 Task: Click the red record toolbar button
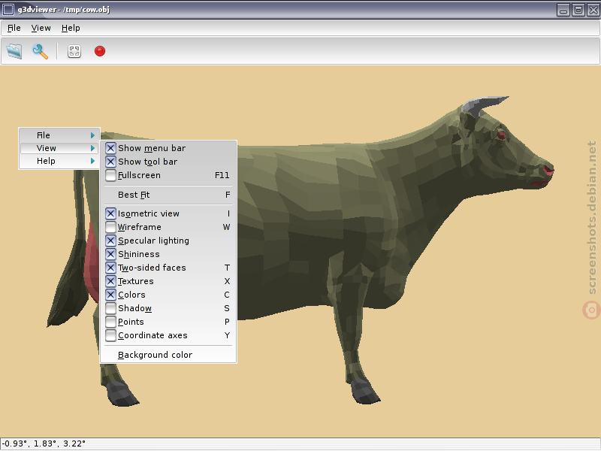[100, 51]
